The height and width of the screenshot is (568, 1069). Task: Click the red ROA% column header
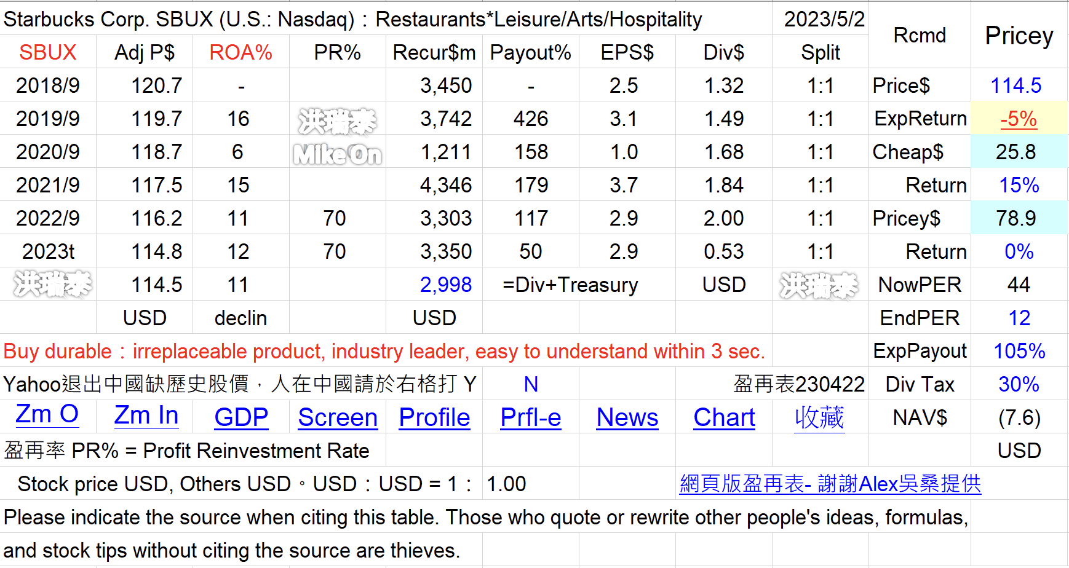[x=241, y=52]
